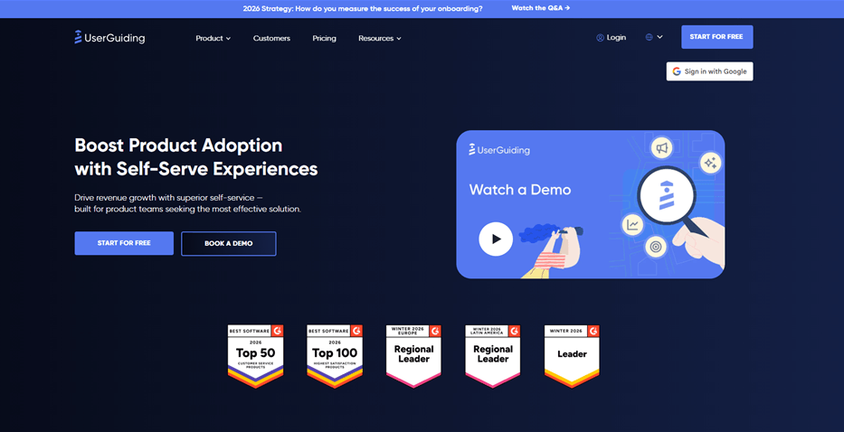Click the magnifying glass lighthouse icon
This screenshot has width=844, height=432.
[667, 195]
